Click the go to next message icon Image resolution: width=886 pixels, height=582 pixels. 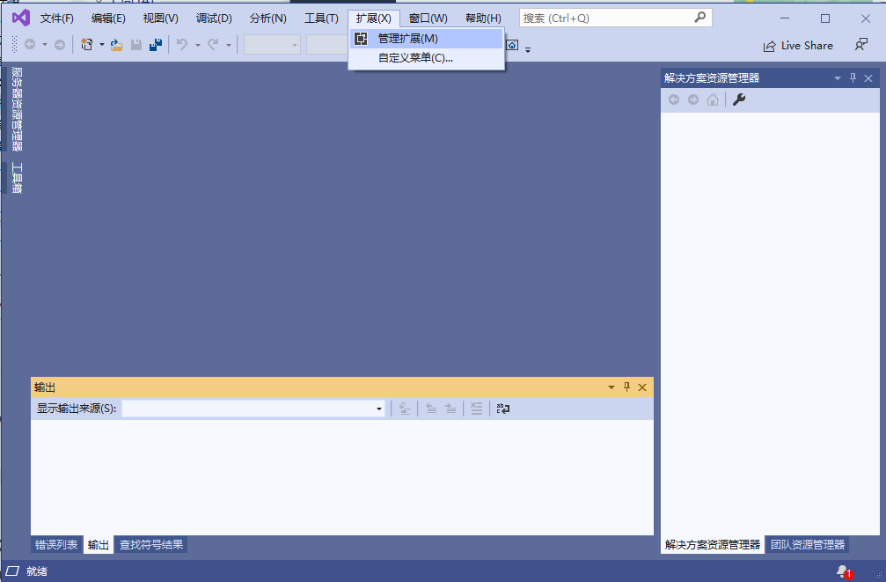pos(450,409)
